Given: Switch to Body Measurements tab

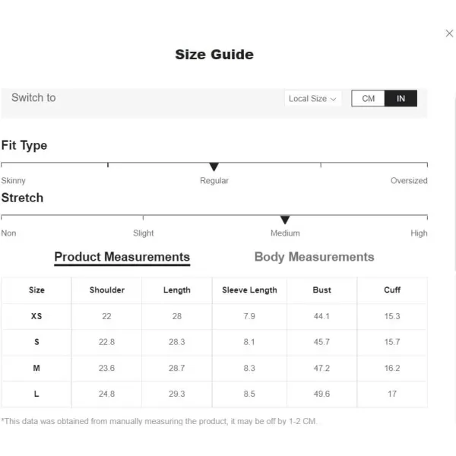Looking at the screenshot, I should tap(314, 257).
